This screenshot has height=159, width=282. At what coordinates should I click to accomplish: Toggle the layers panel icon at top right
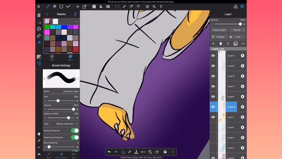(x=242, y=7)
